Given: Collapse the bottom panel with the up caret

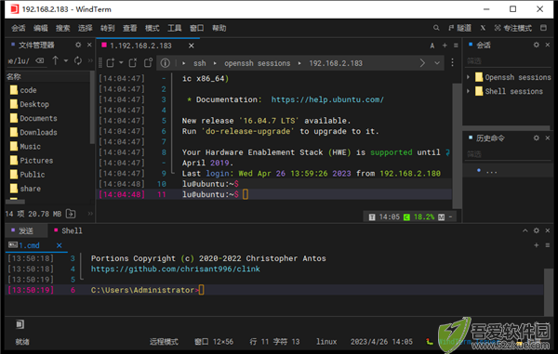Looking at the screenshot, I should pos(525,230).
